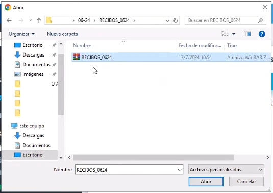Create a Nueva carpeta
This screenshot has height=193, width=273.
(x=62, y=34)
